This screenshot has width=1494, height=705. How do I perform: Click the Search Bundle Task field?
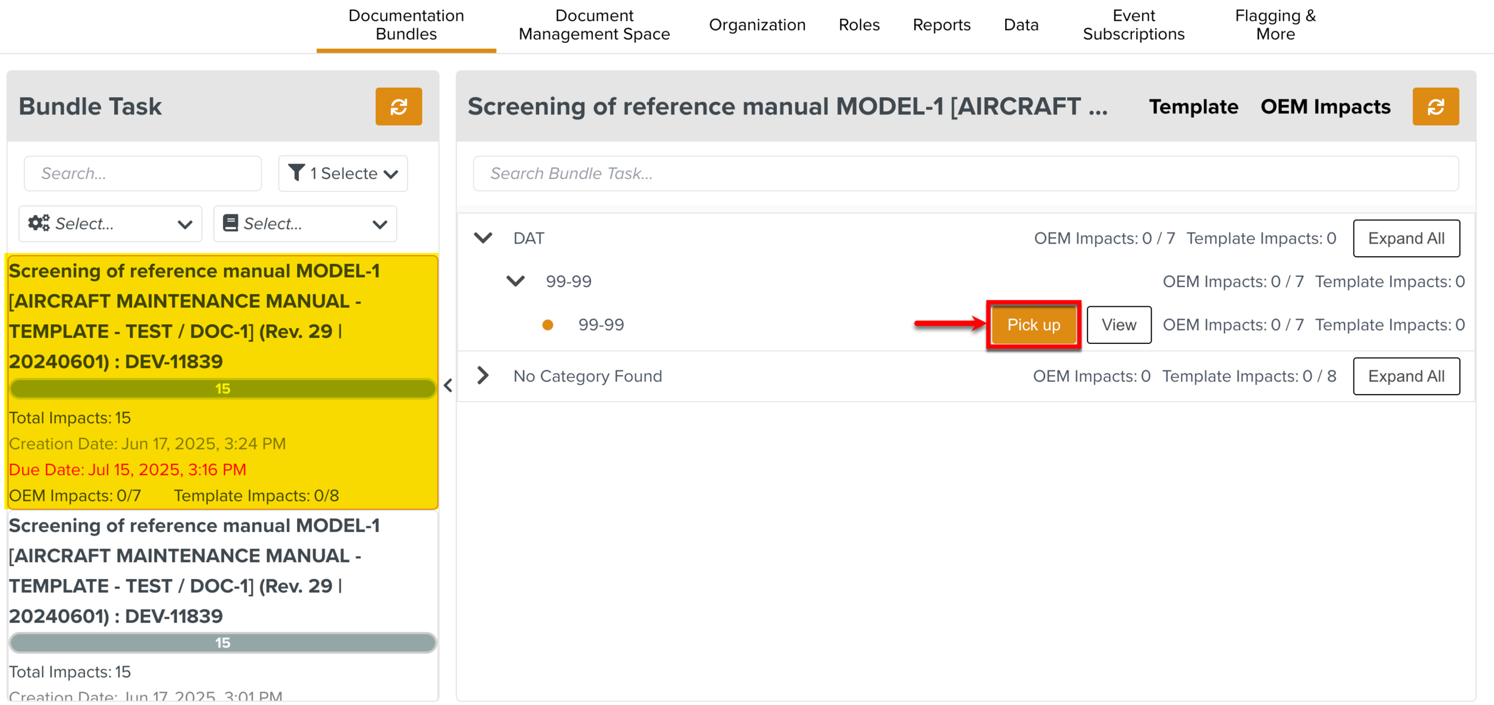(965, 174)
